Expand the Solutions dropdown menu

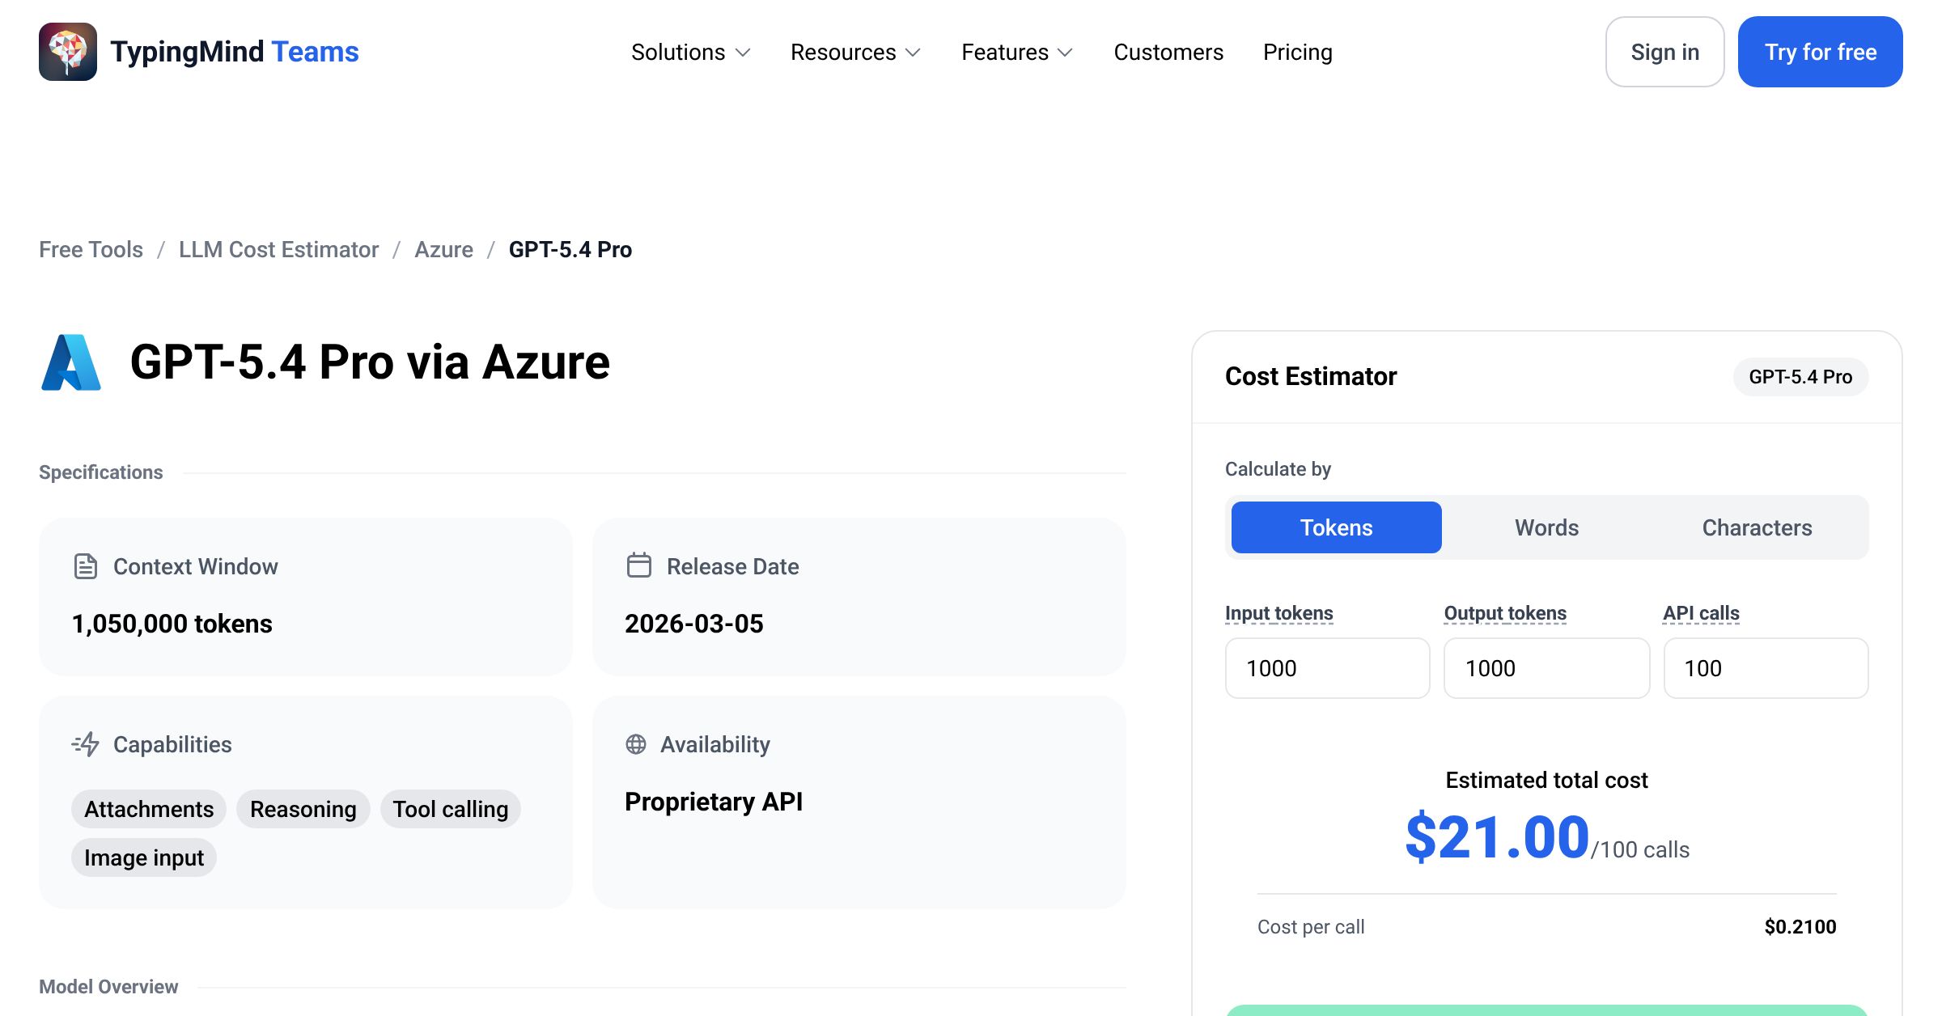tap(691, 53)
